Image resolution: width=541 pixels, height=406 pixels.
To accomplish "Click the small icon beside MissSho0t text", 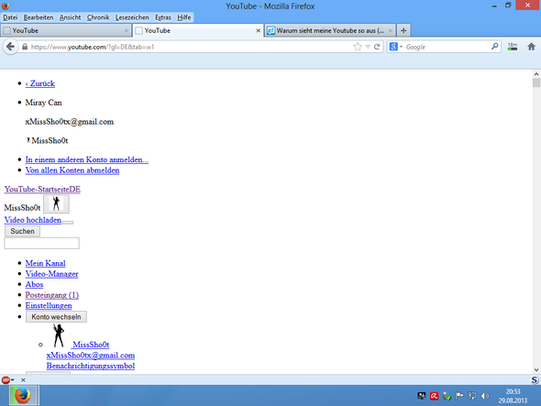I will (x=28, y=140).
